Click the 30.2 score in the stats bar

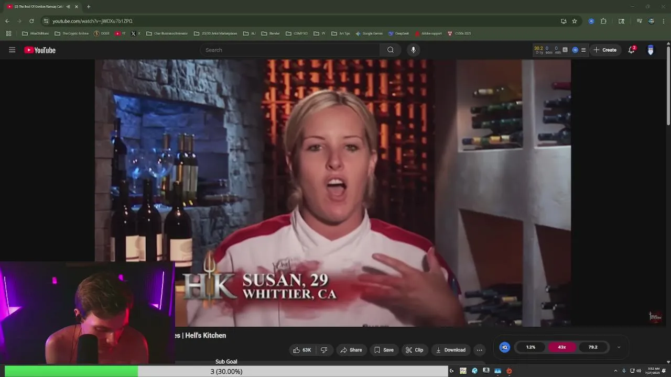[538, 48]
